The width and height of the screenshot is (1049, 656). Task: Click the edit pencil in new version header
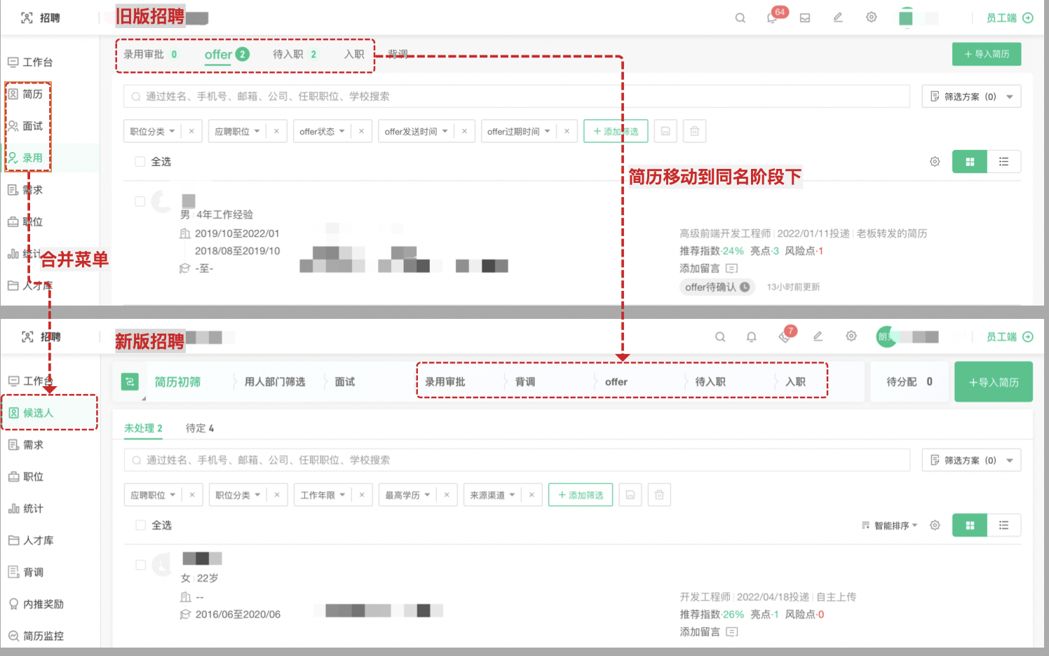click(818, 337)
